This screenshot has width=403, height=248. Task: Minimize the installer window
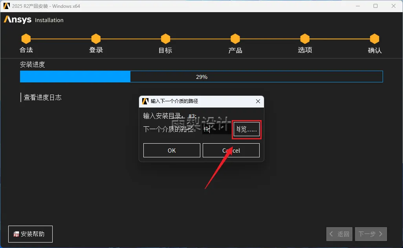[x=358, y=6]
